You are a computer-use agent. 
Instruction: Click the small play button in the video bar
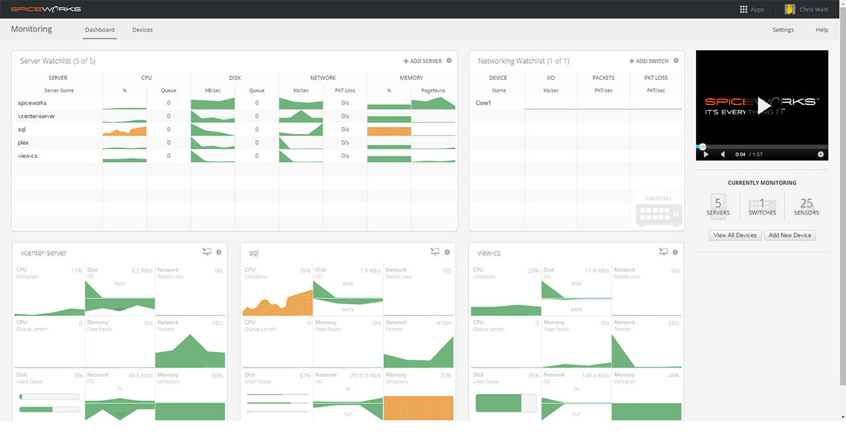tap(706, 154)
